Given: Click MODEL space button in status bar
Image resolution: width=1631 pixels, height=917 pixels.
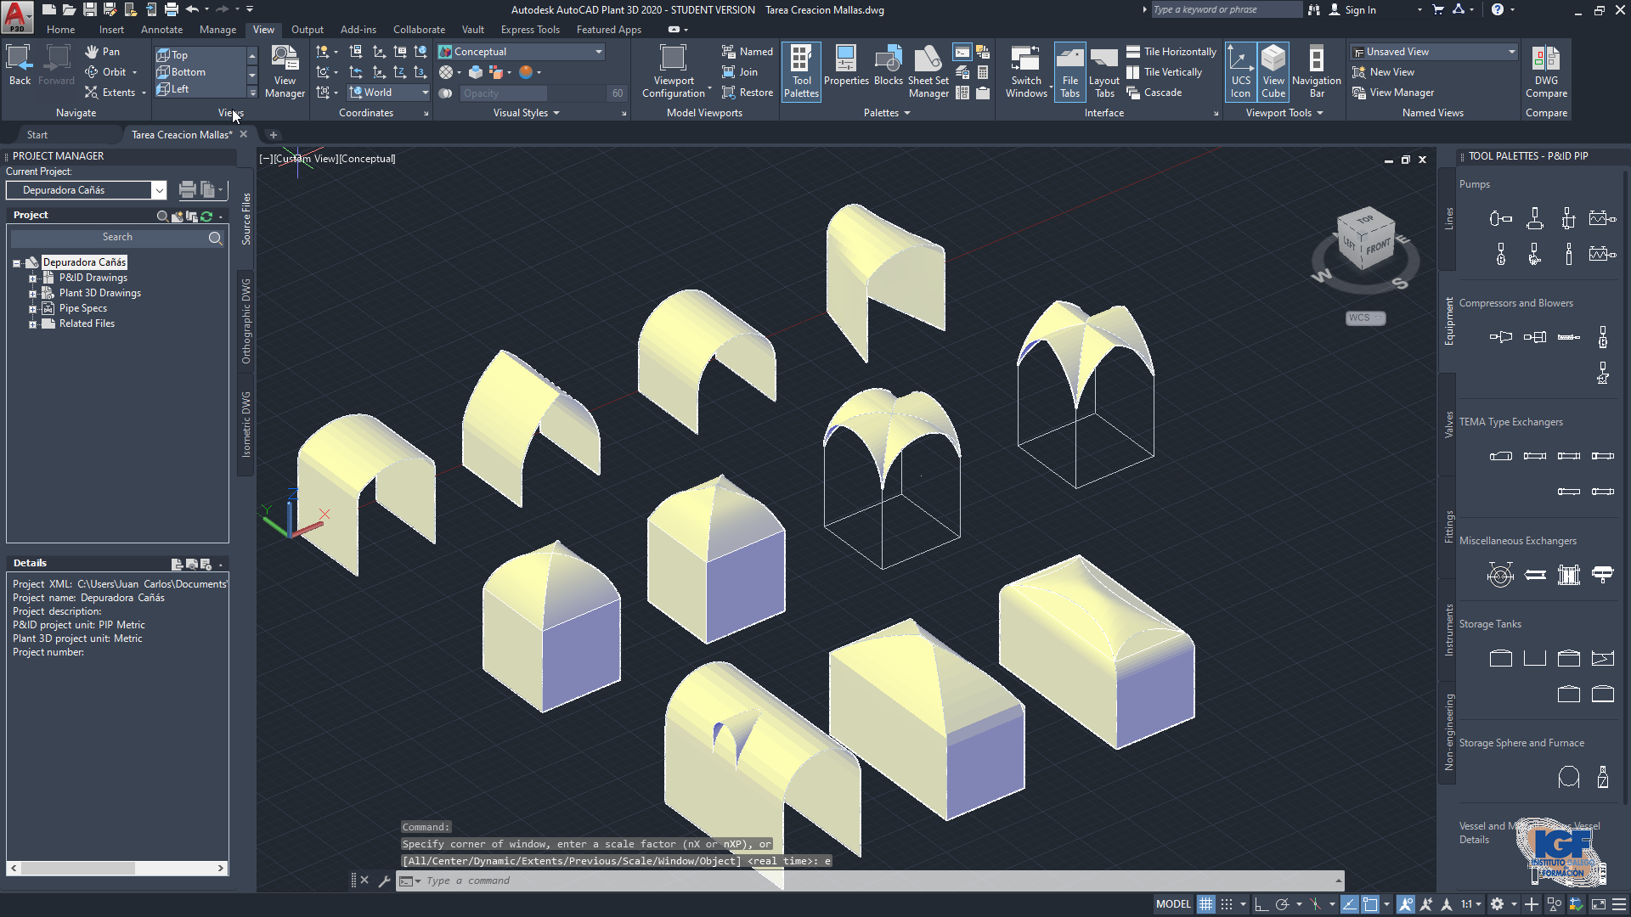Looking at the screenshot, I should coord(1173,904).
